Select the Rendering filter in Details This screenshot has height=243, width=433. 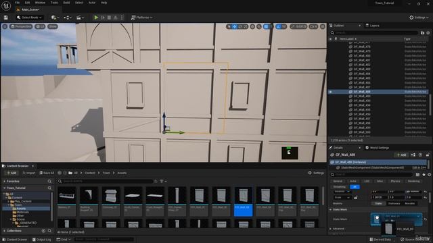coord(413,182)
